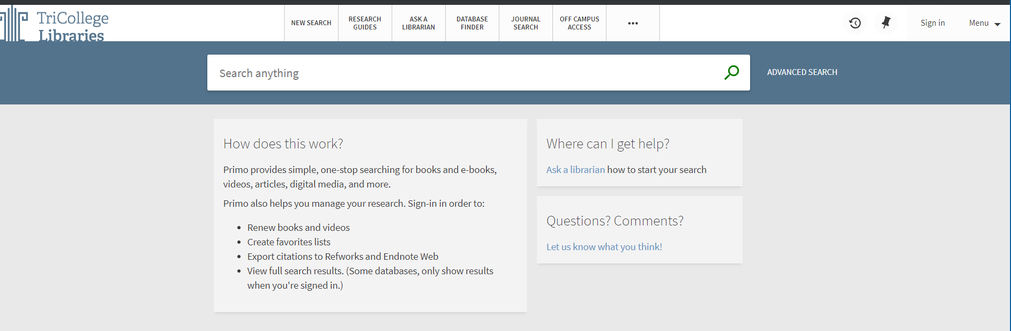Screen dimensions: 1011x331
Task: Open saved favorites via the pin icon
Action: coord(886,23)
